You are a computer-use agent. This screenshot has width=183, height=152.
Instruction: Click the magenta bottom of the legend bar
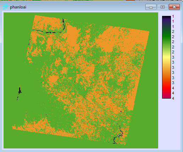166,96
